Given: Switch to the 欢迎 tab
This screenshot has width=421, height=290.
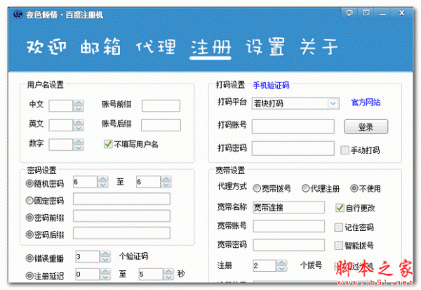Looking at the screenshot, I should coord(46,47).
